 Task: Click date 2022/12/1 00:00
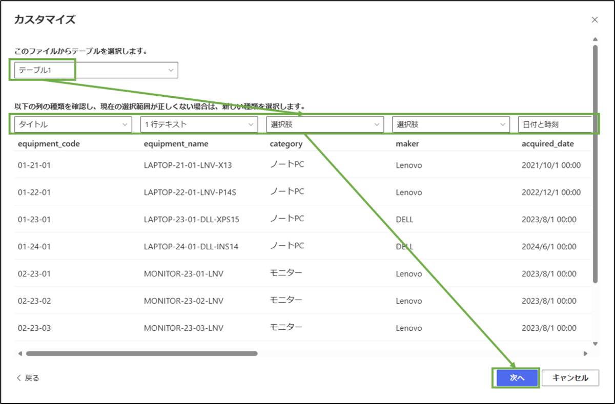pyautogui.click(x=551, y=193)
